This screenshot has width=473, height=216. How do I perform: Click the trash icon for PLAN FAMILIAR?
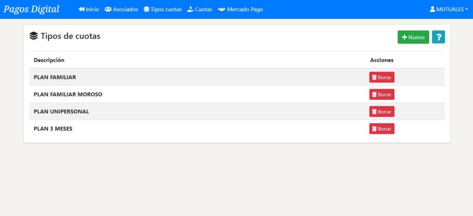pyautogui.click(x=375, y=78)
